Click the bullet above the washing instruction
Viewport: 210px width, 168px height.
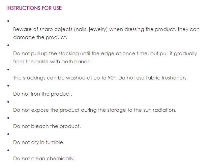pyautogui.click(x=7, y=70)
